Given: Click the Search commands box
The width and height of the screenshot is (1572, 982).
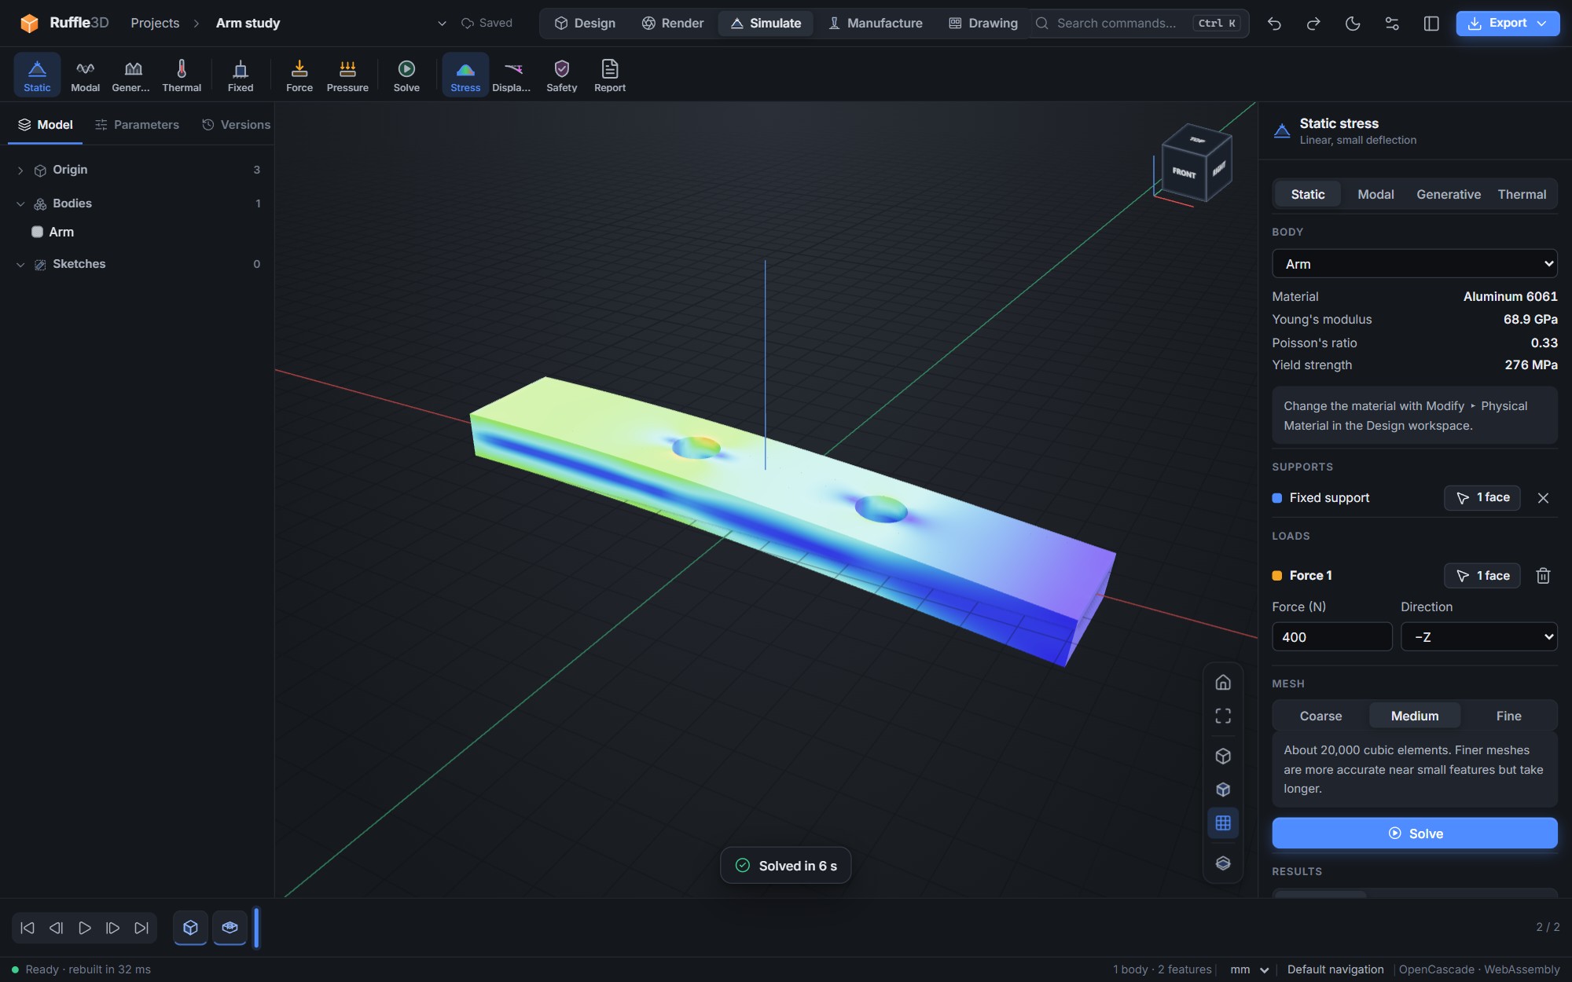Looking at the screenshot, I should tap(1139, 24).
